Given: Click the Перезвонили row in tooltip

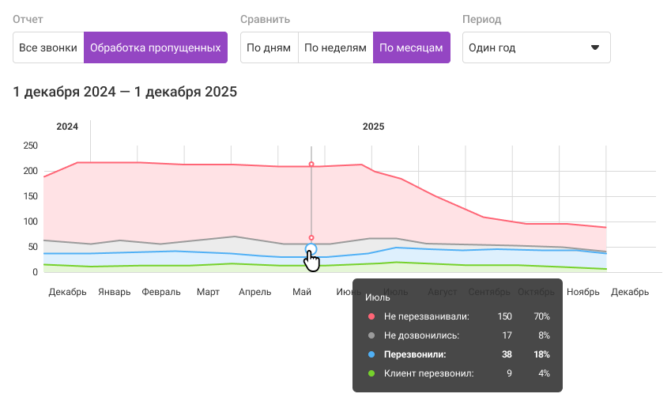Looking at the screenshot, I should (458, 354).
